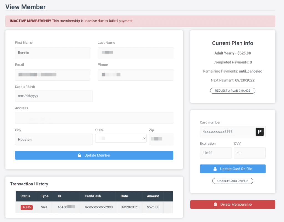Viewport: 284px width, 222px height.
Task: Click Update Card On File button
Action: click(x=233, y=169)
